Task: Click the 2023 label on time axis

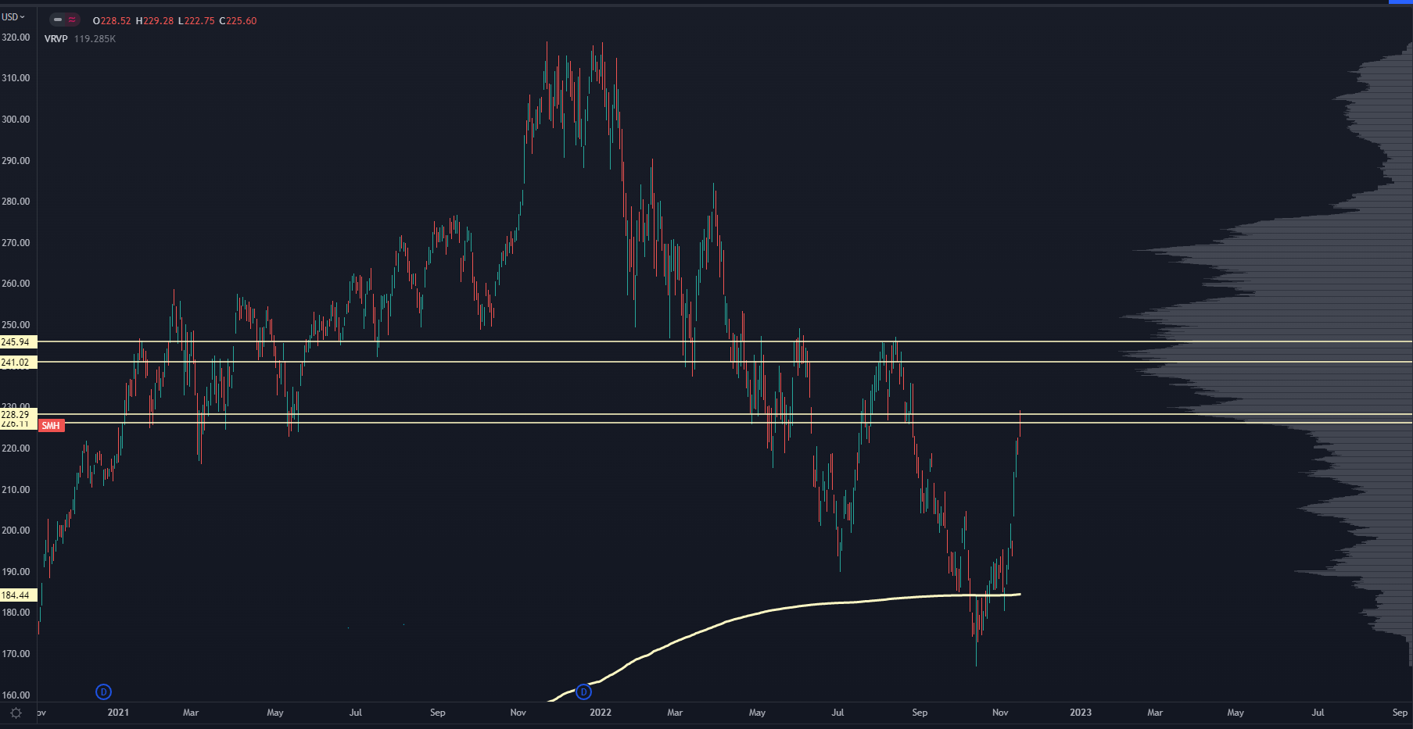Action: 1081,713
